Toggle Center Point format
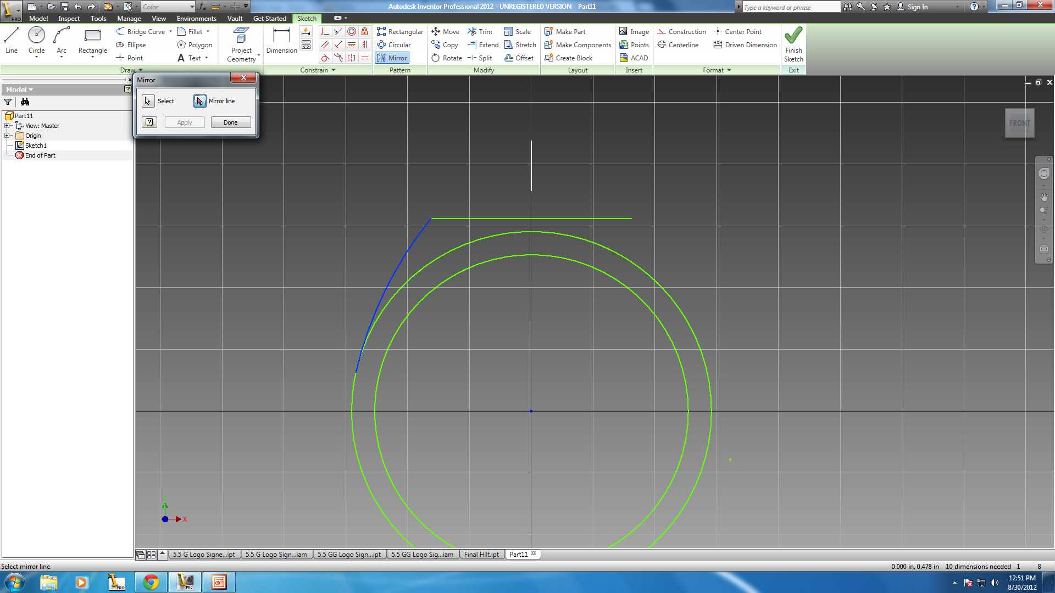The width and height of the screenshot is (1055, 593). 737,32
